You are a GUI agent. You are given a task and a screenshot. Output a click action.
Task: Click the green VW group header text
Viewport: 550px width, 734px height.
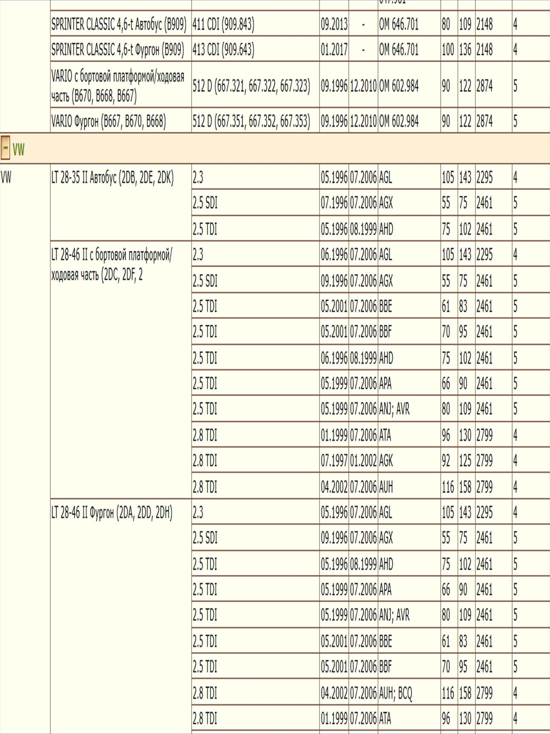pos(19,150)
